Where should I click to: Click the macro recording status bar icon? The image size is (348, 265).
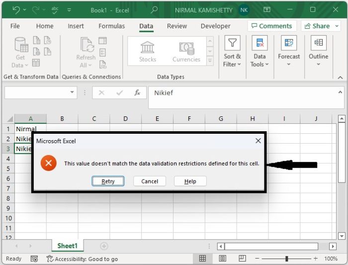(x=34, y=259)
